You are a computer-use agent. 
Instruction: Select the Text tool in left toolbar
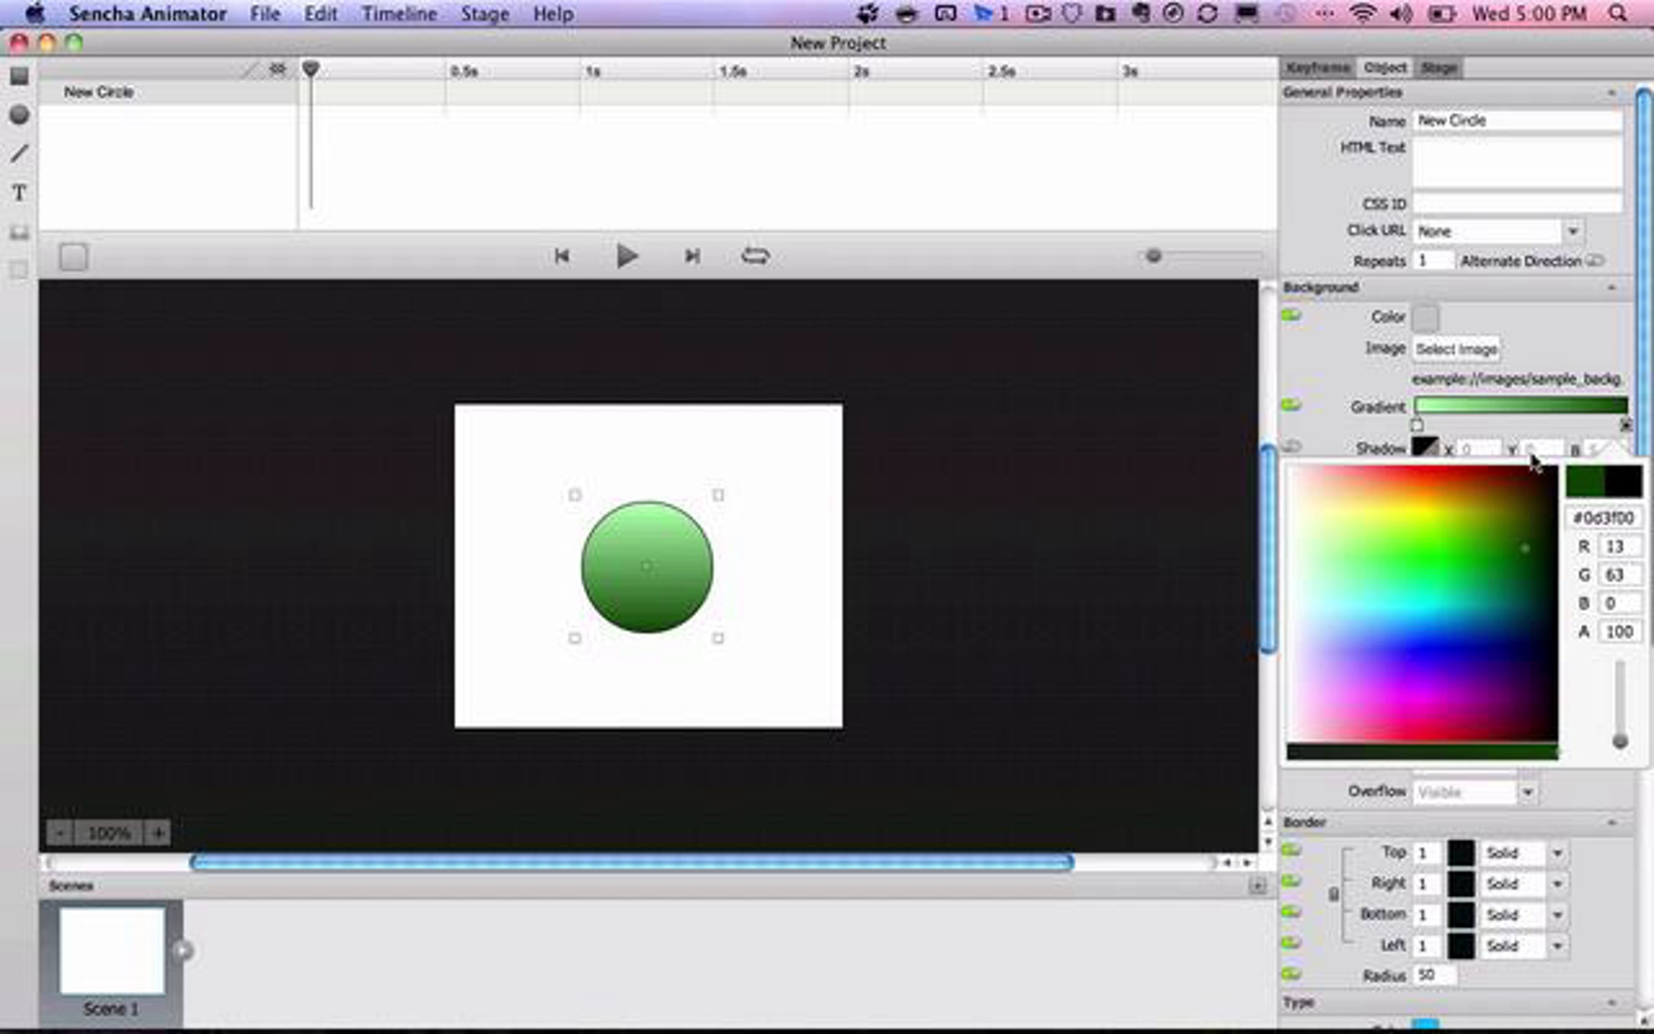(x=19, y=192)
